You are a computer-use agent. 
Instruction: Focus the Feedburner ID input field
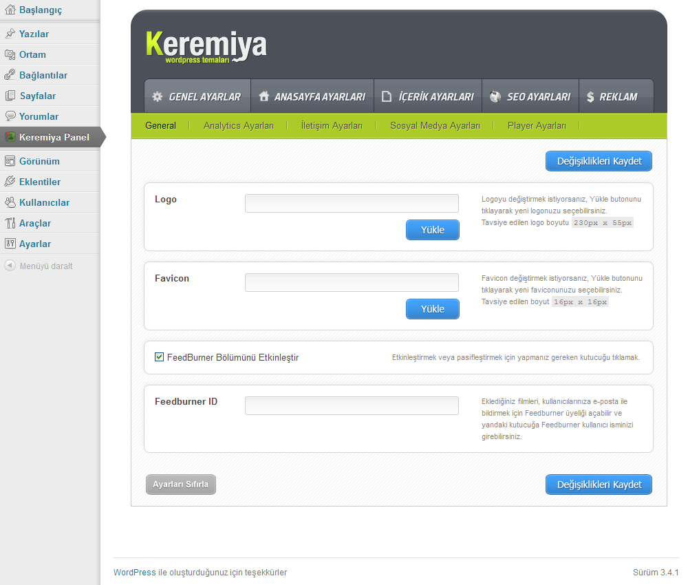pyautogui.click(x=352, y=405)
